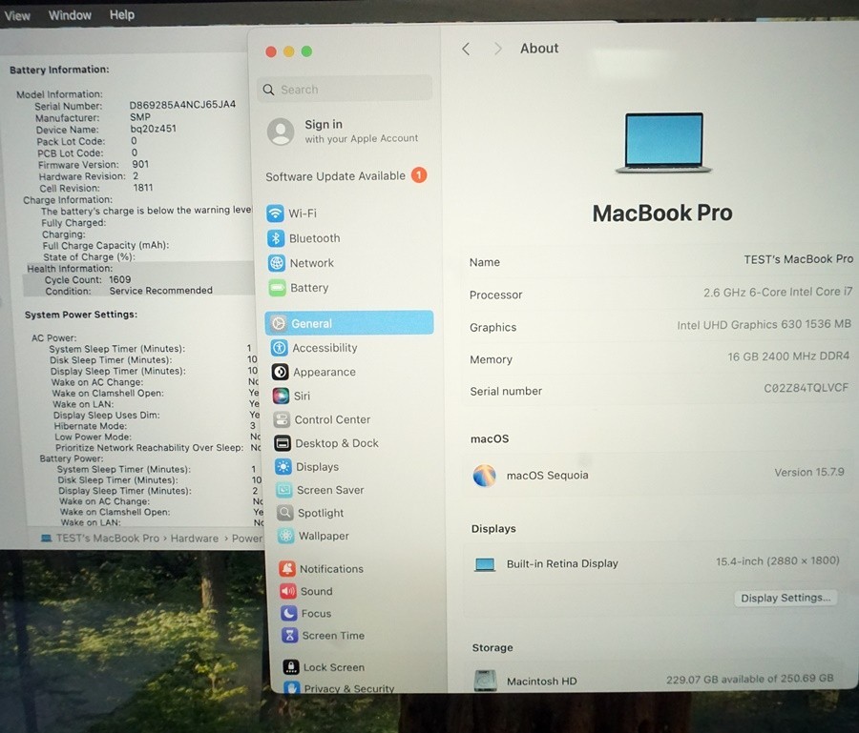Open Lock Screen icon

[x=291, y=667]
